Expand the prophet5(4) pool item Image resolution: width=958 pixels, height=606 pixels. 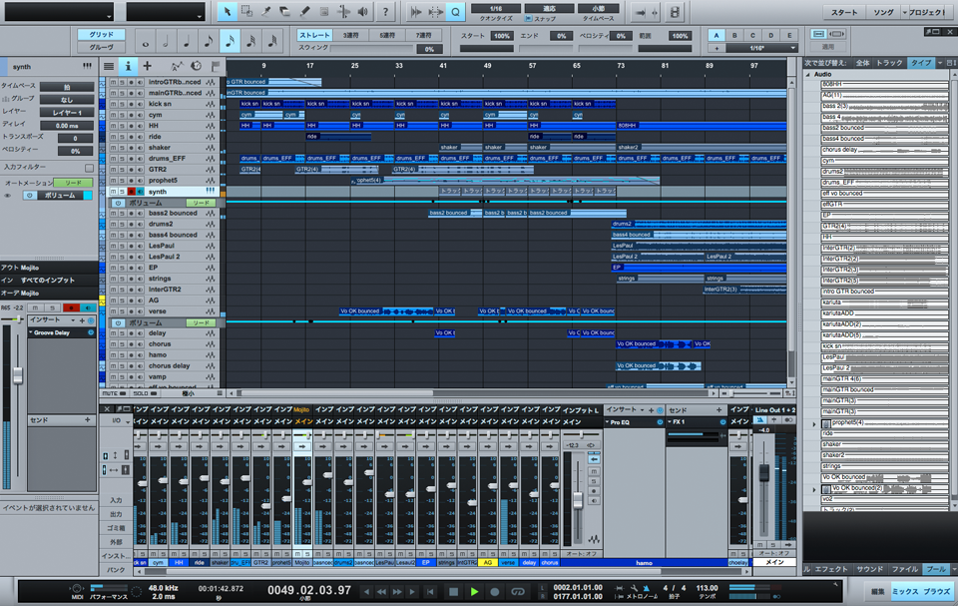tap(814, 423)
